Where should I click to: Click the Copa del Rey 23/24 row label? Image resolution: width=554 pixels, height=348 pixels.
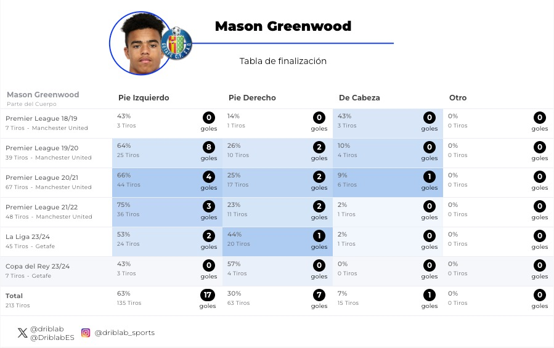click(38, 266)
